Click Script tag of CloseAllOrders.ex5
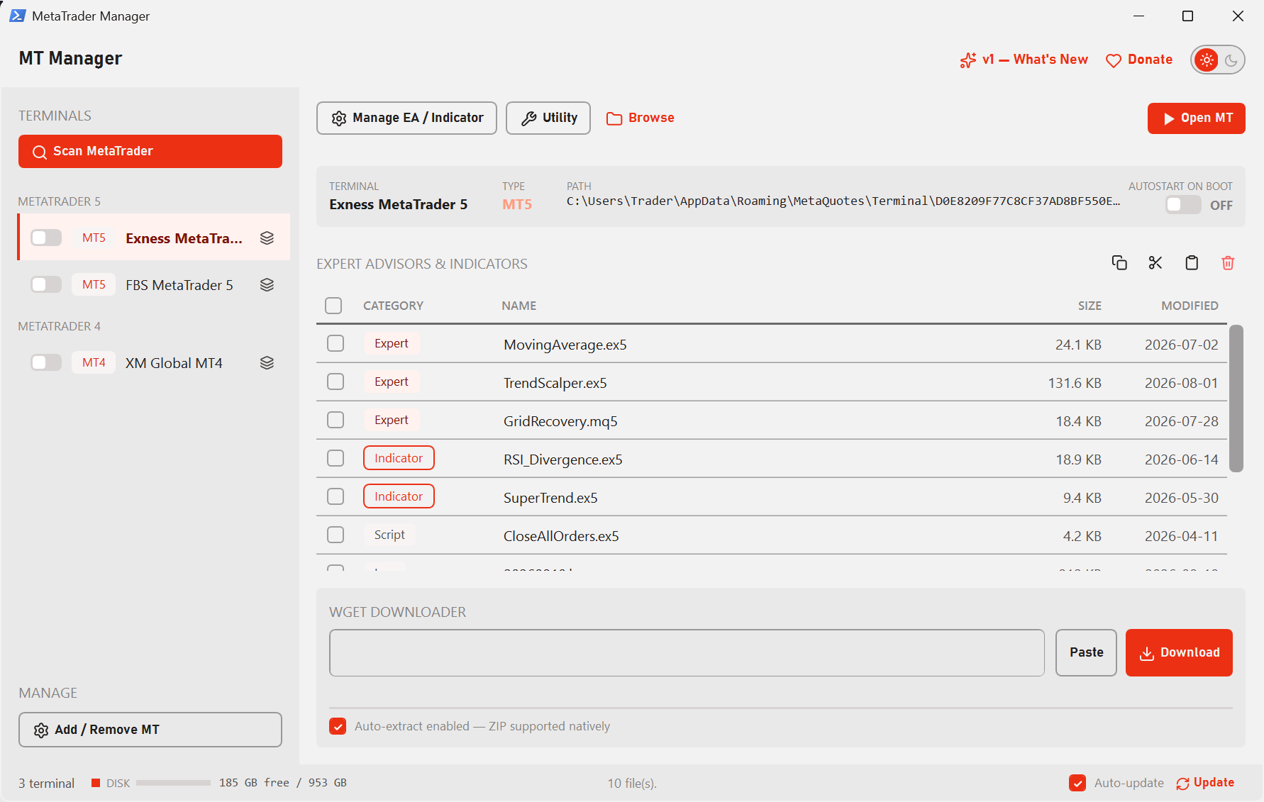Viewport: 1264px width, 802px height. pos(389,535)
